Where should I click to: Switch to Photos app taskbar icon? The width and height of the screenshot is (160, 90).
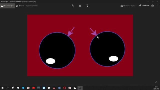click(75, 88)
